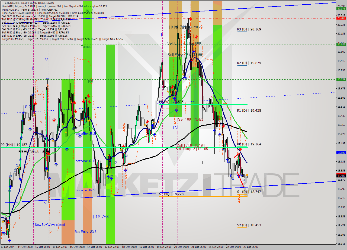This screenshot has width=347, height=250.
Task: Click the 19.035 price axis value
Action: [341, 161]
